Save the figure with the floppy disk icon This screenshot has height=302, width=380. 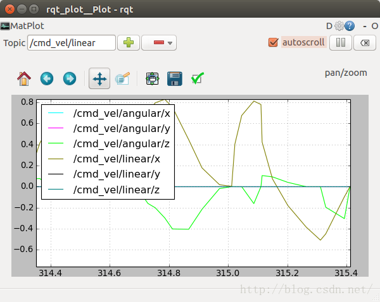[175, 78]
